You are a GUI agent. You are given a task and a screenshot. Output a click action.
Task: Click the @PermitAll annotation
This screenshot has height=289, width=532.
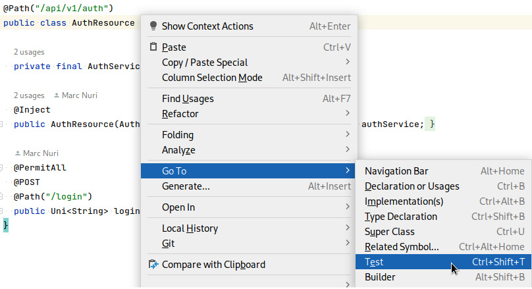(x=40, y=168)
